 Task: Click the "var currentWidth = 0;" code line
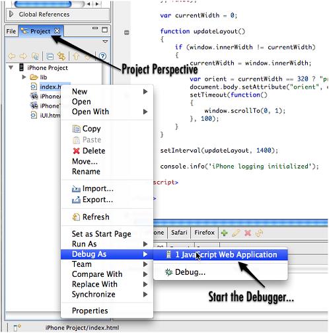(x=199, y=15)
